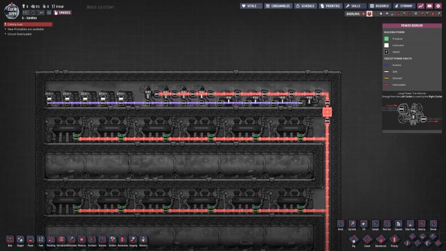The width and height of the screenshot is (446, 251).
Task: Expand the Power build category
Action: pyautogui.click(x=30, y=239)
